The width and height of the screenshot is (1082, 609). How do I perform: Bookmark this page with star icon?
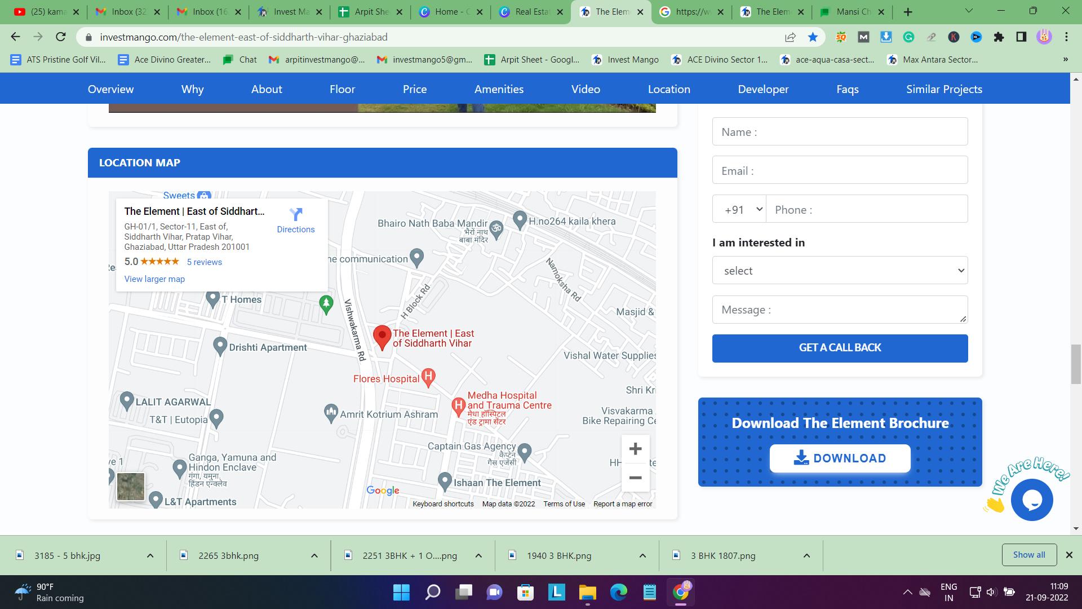coord(813,37)
